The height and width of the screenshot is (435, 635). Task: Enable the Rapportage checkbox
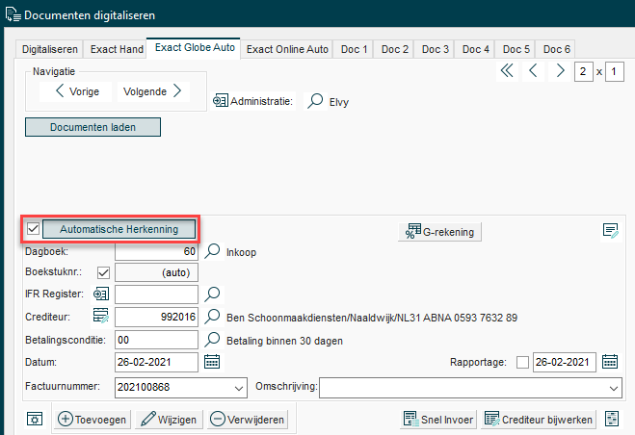pos(522,362)
